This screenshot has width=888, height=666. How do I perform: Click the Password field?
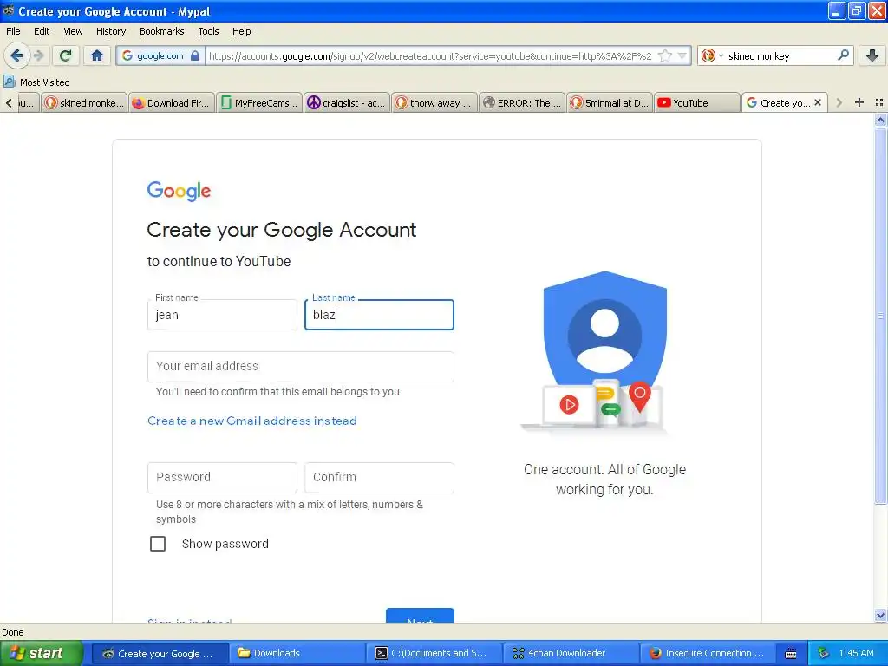tap(222, 478)
